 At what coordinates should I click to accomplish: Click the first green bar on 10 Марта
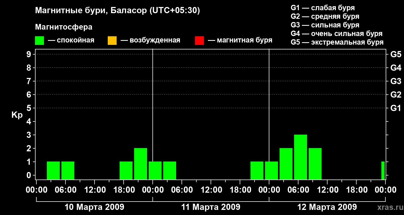coord(53,170)
